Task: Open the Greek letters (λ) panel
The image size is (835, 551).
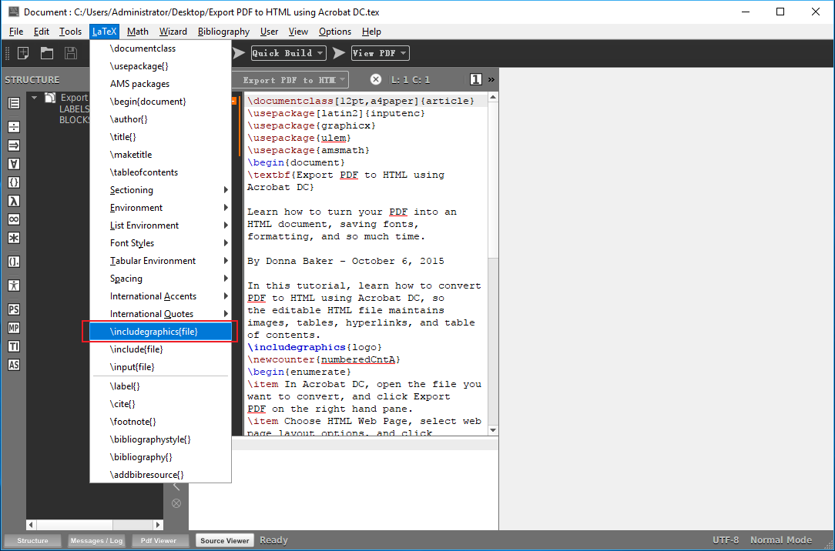Action: 14,201
